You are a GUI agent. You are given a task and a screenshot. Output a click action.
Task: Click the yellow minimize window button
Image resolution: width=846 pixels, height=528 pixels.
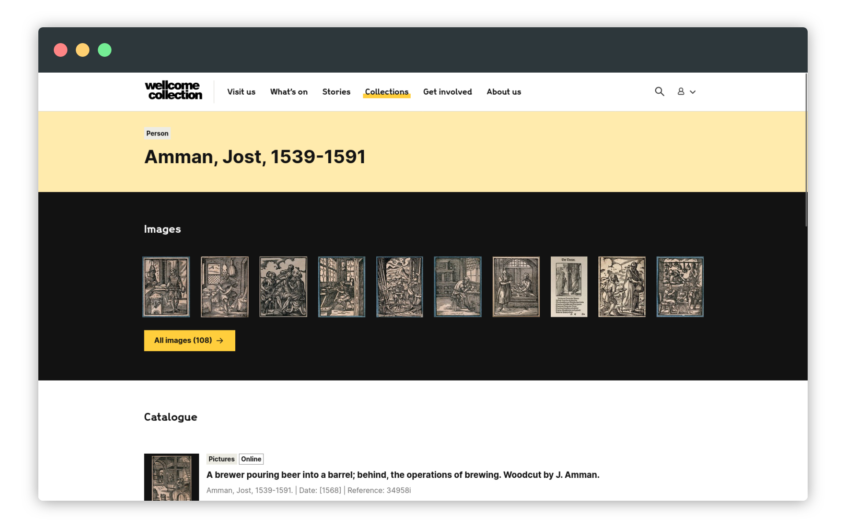coord(82,50)
